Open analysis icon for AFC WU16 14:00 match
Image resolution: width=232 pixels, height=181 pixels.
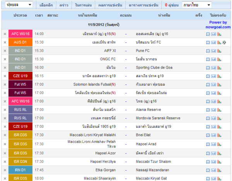[208, 34]
